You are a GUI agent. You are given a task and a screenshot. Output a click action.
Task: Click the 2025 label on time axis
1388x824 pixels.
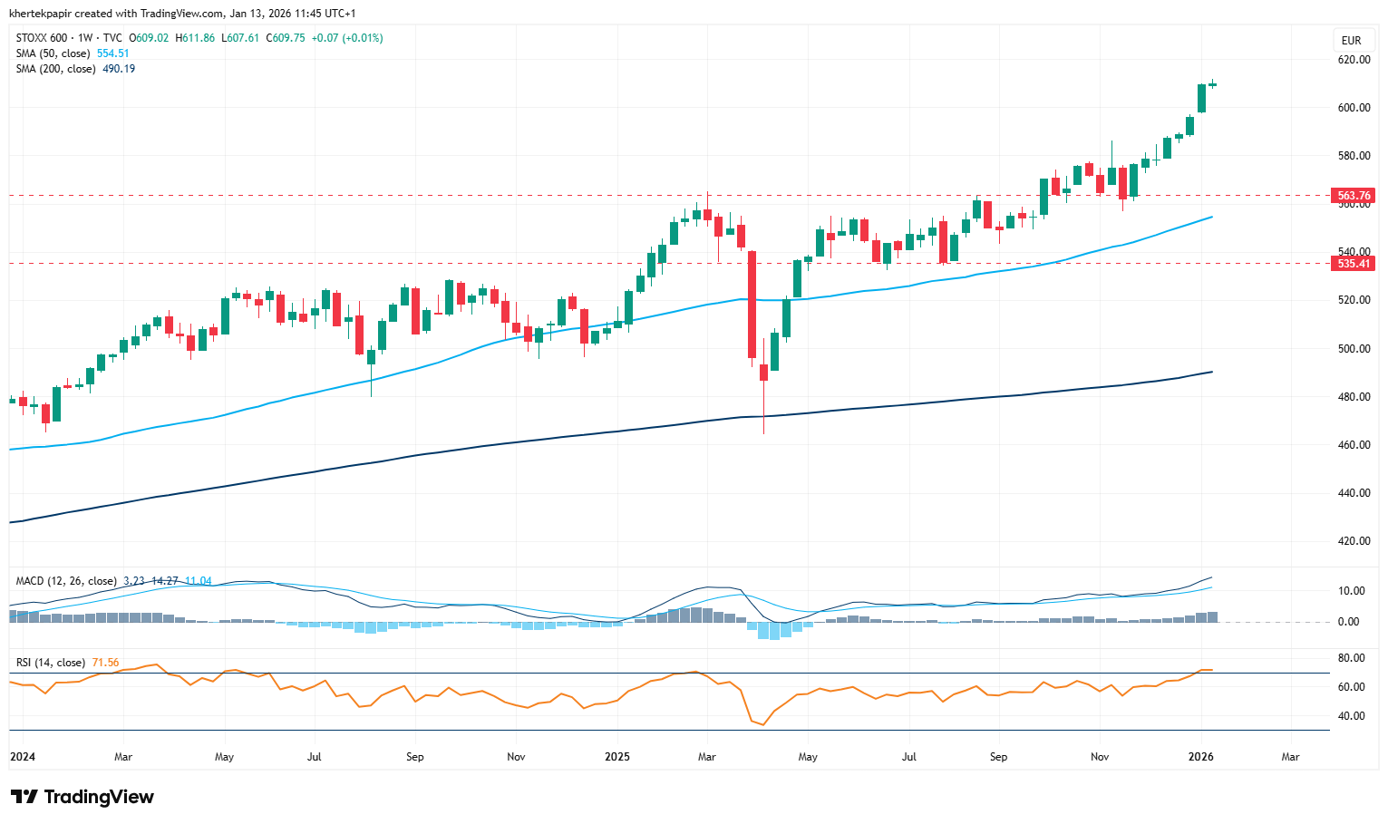(616, 757)
